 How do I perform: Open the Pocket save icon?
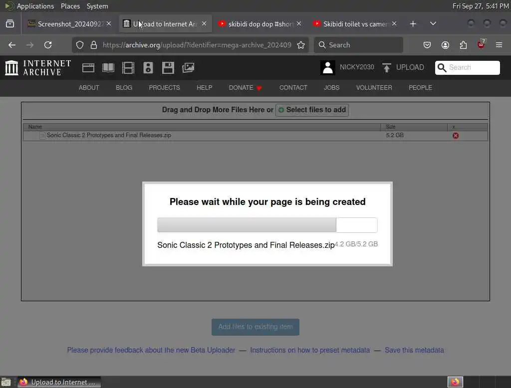[427, 45]
